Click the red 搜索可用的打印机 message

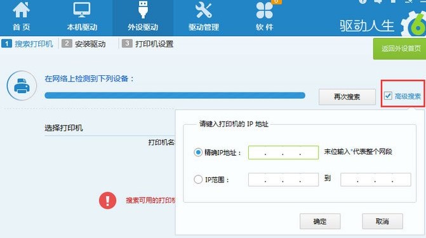click(150, 201)
